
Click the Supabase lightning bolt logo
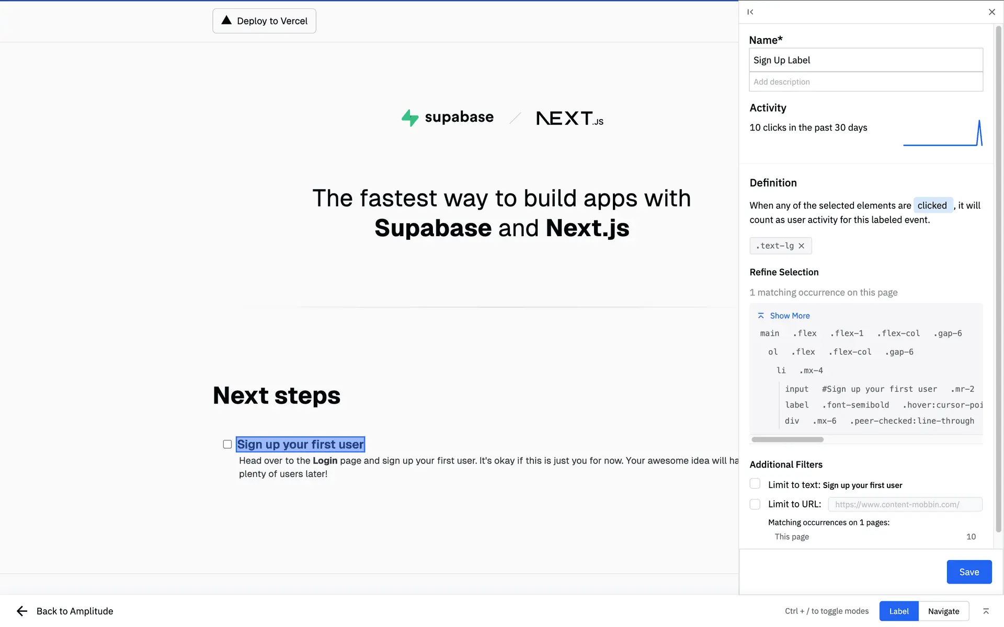click(410, 118)
